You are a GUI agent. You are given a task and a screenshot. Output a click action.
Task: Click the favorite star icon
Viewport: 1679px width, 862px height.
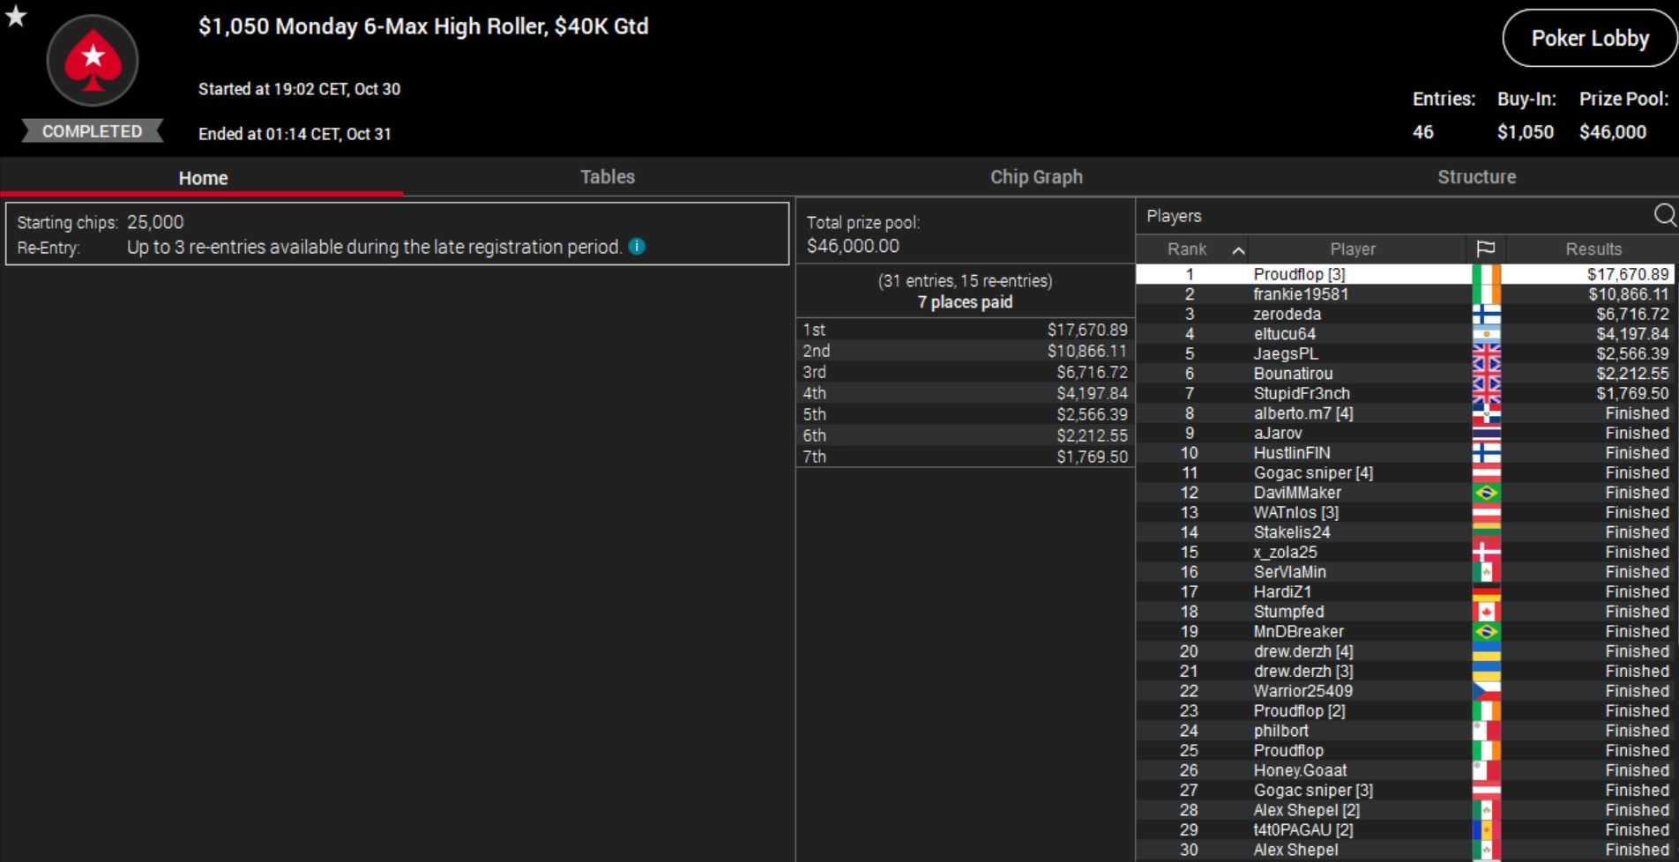16,16
